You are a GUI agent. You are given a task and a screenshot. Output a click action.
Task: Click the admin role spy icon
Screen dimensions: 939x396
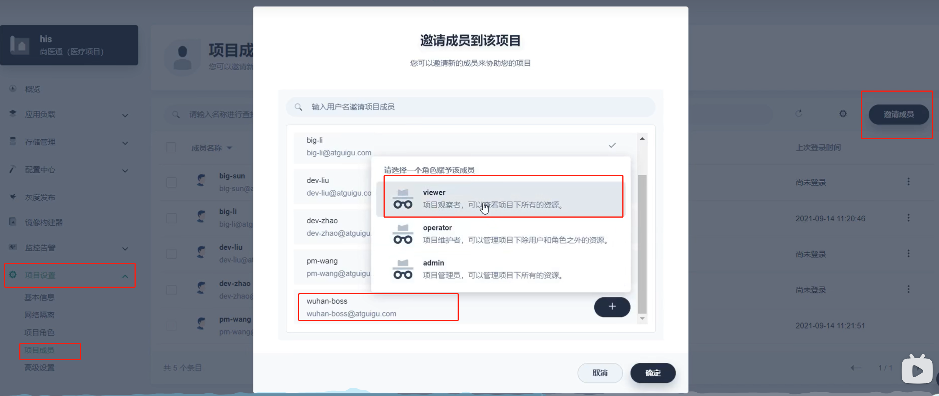pos(403,269)
